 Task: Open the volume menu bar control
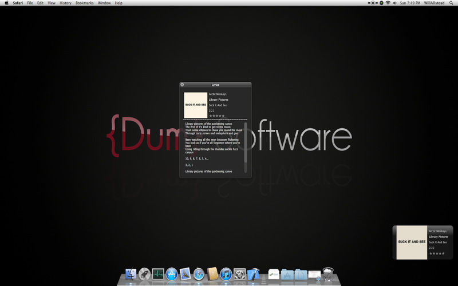point(395,3)
